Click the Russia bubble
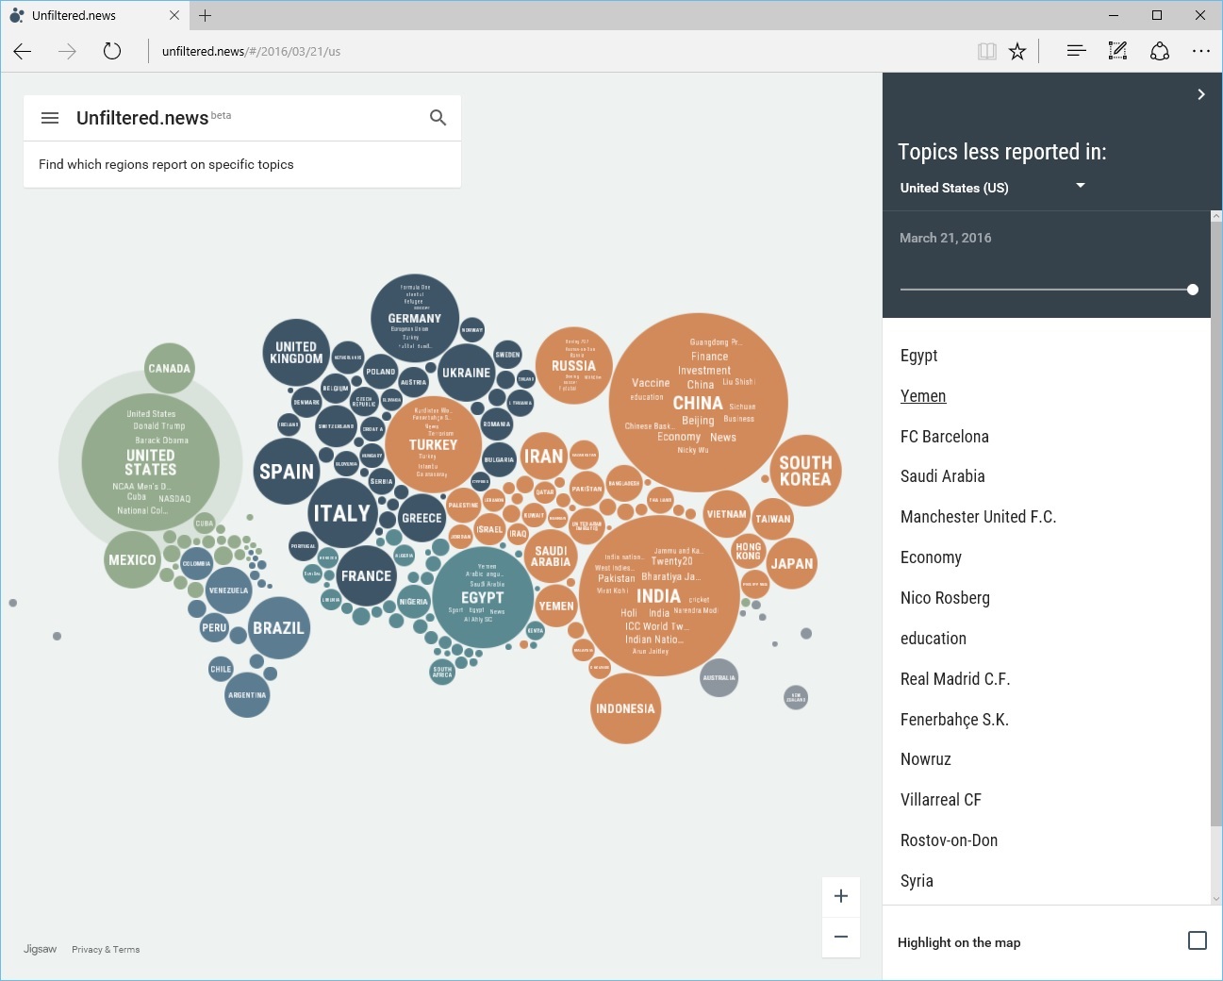 pos(574,366)
